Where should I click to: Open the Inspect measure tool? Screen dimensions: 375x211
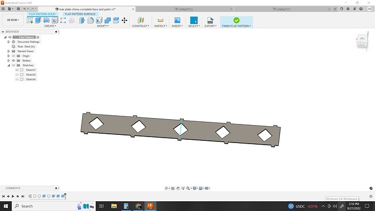click(160, 20)
